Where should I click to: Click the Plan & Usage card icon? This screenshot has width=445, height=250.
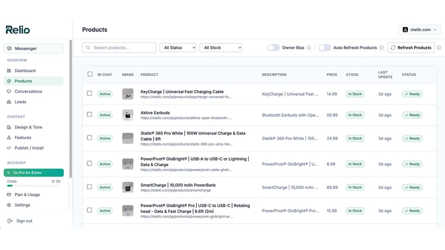click(x=9, y=195)
